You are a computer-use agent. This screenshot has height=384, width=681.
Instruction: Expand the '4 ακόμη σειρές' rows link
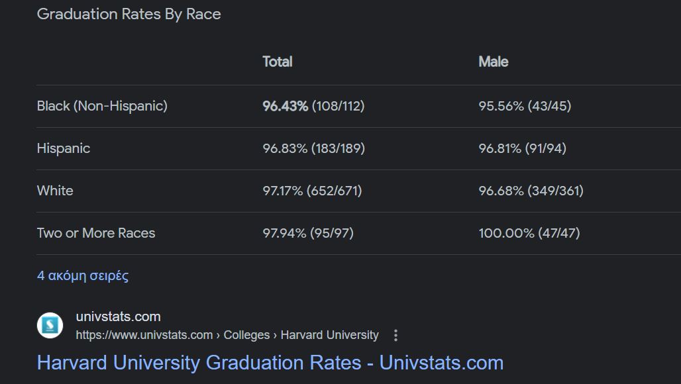click(83, 275)
